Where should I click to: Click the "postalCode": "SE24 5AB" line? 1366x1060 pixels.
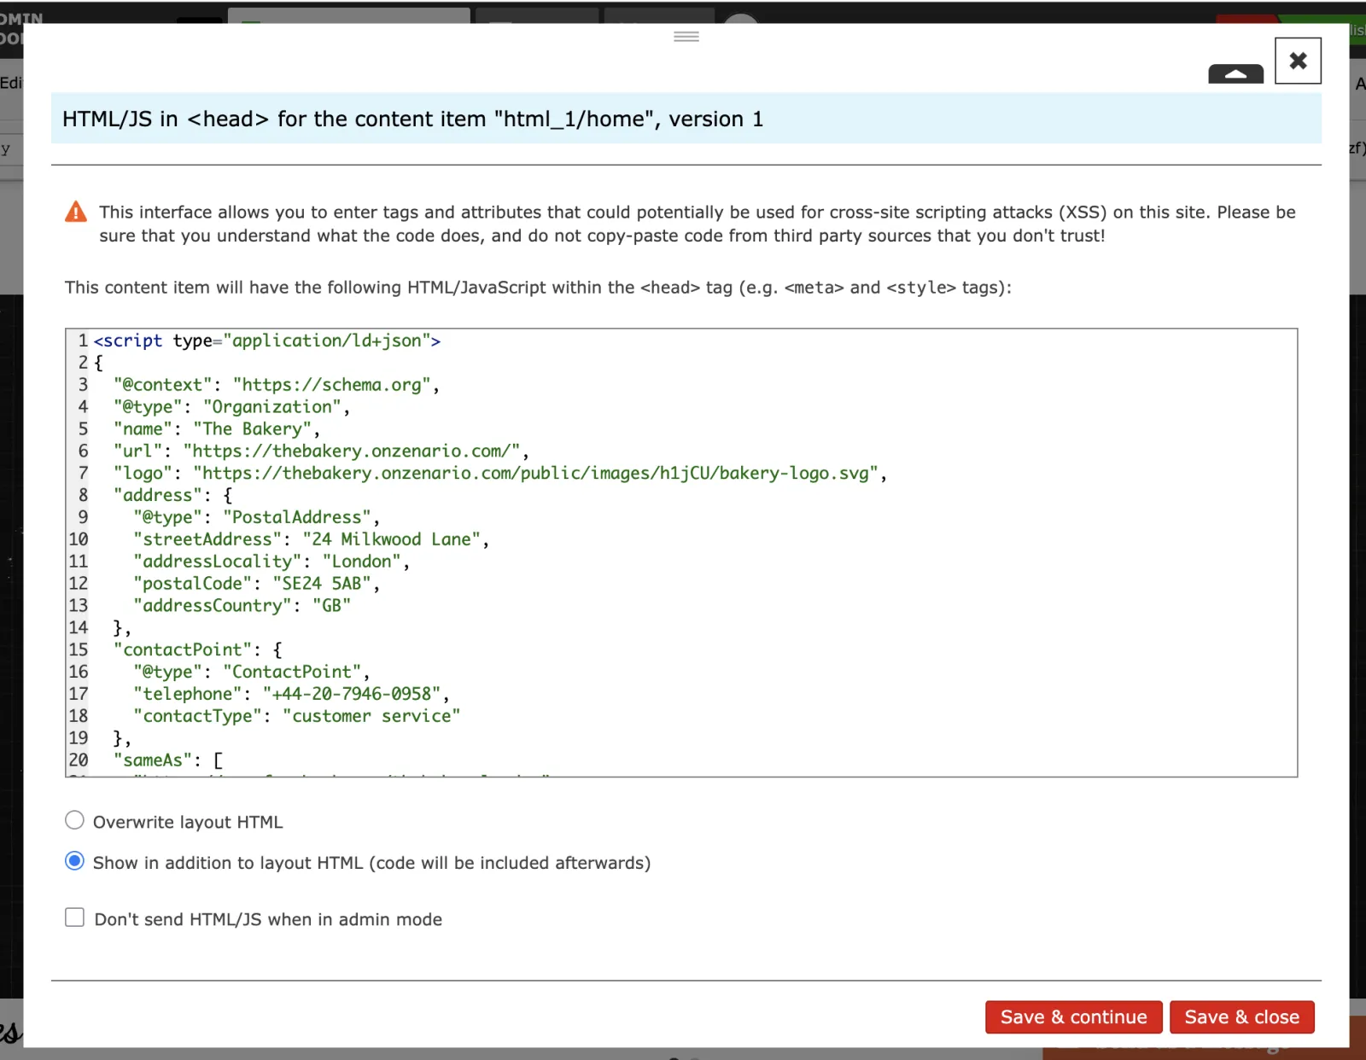click(x=256, y=585)
